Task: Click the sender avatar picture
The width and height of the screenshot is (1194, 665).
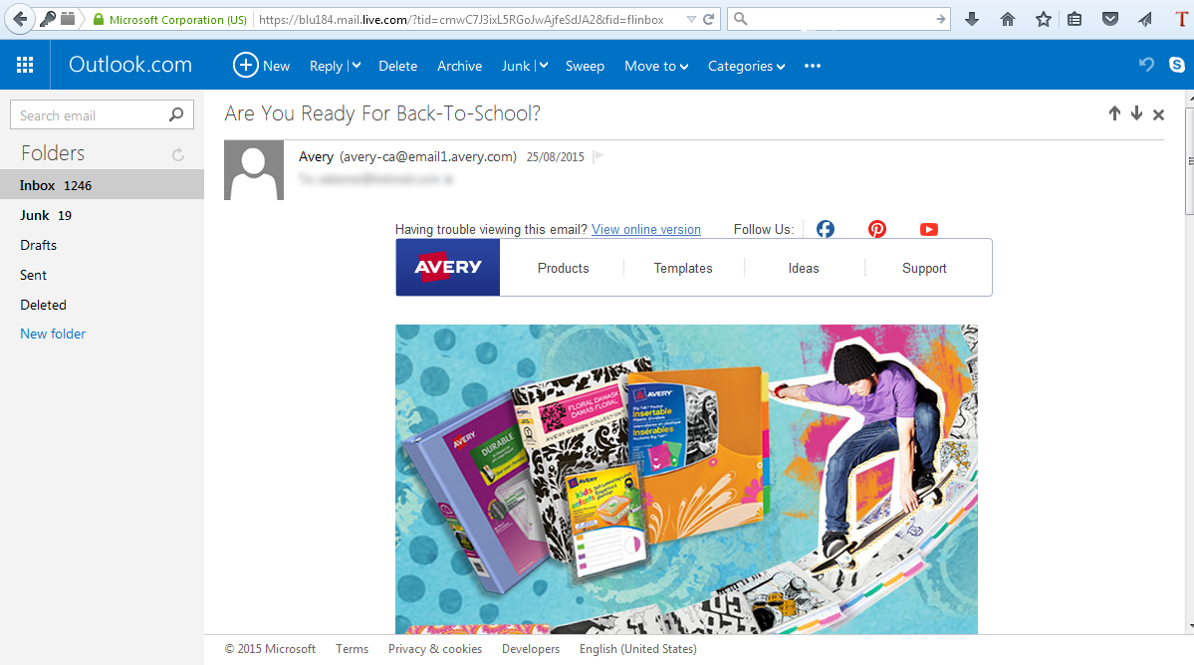Action: 254,169
